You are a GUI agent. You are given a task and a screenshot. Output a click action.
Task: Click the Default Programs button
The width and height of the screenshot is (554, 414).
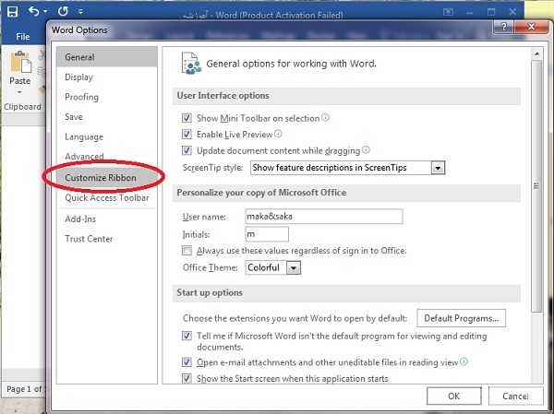click(462, 318)
